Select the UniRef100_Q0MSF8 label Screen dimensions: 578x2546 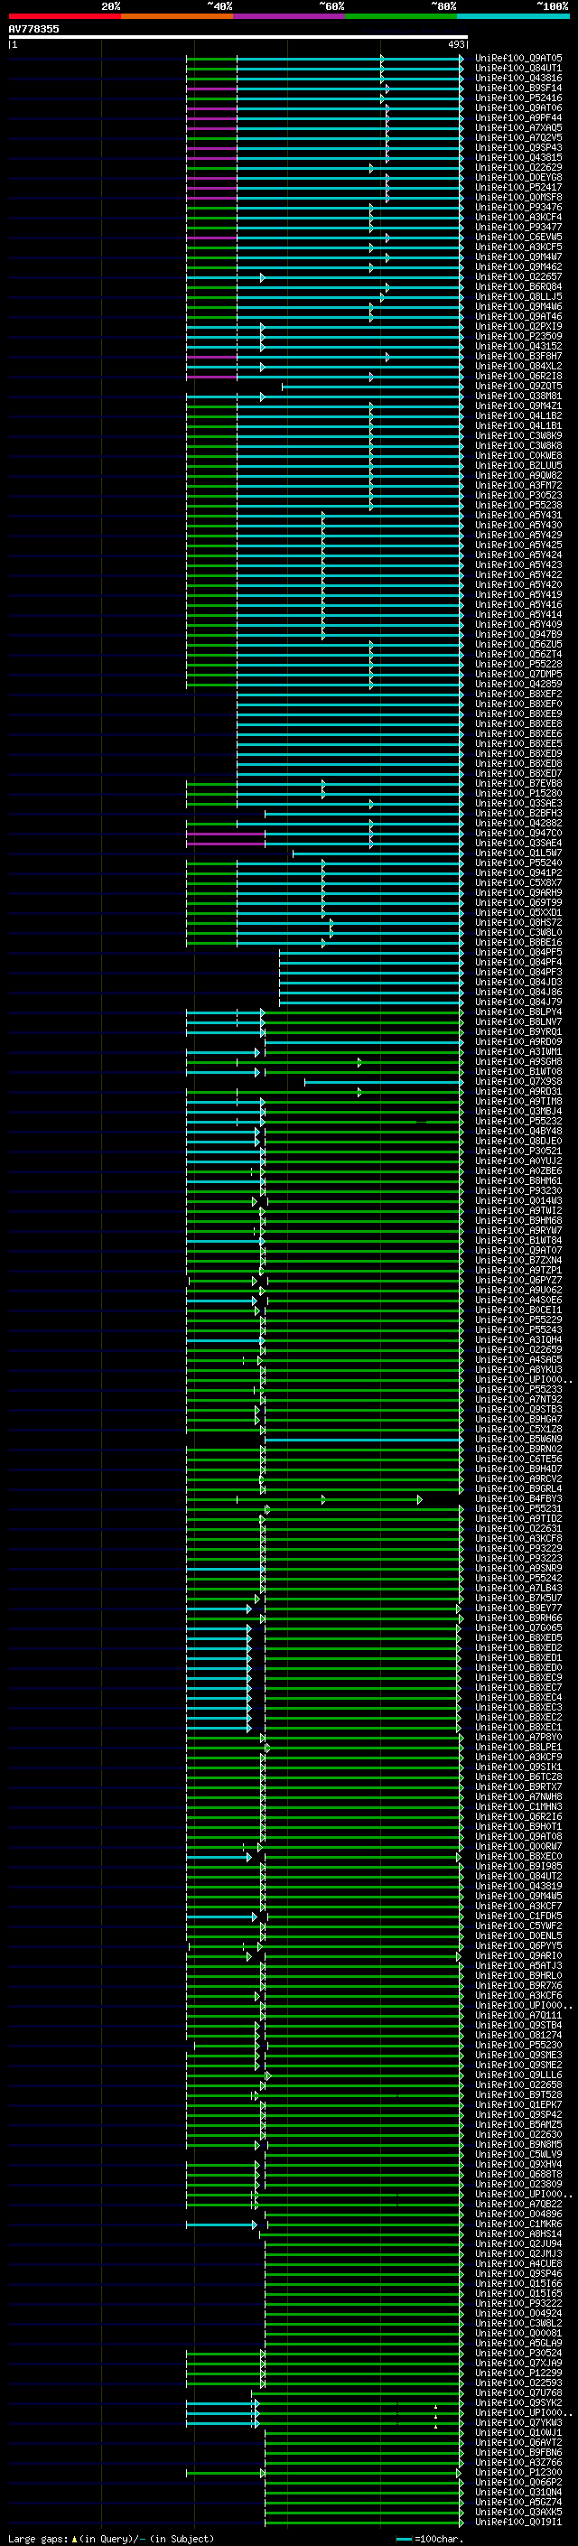(518, 197)
